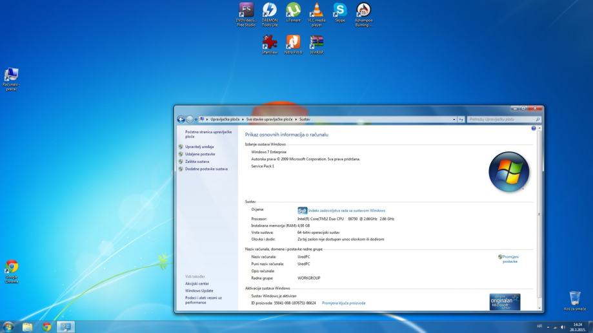Launch DAEMON Tools Lite shortcut

(270, 11)
